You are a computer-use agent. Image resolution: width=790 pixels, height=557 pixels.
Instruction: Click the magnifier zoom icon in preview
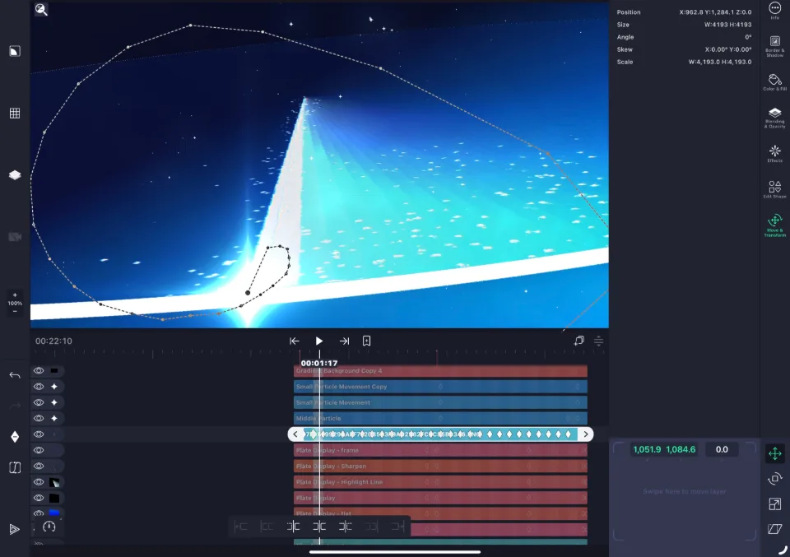41,10
